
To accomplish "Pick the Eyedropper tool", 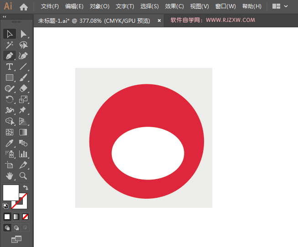I will (x=10, y=143).
